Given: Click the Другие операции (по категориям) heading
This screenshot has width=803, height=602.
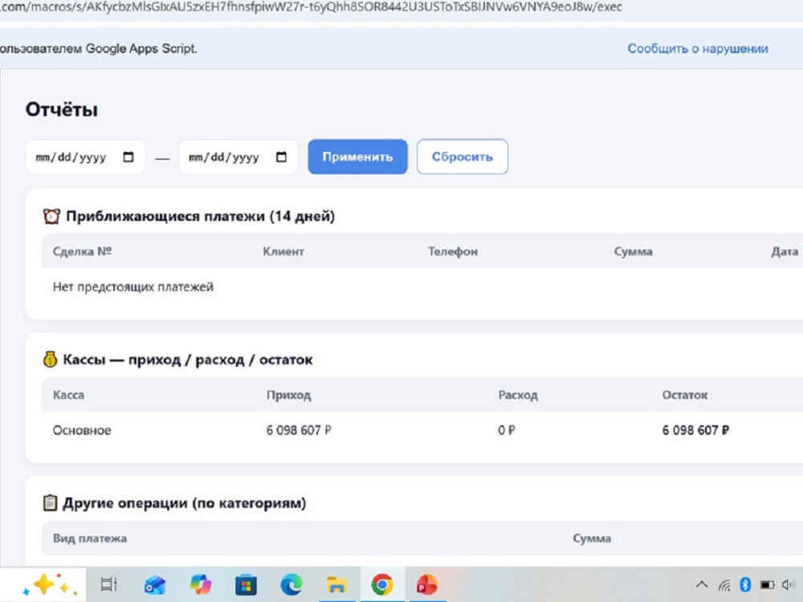Looking at the screenshot, I should point(185,502).
